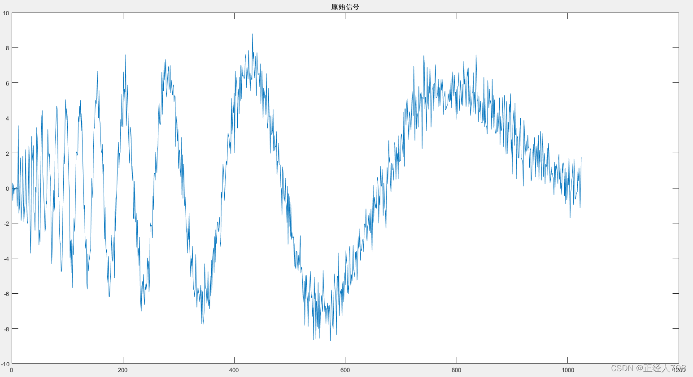Select the y-axis tick label 8
The image size is (693, 377).
pos(7,48)
